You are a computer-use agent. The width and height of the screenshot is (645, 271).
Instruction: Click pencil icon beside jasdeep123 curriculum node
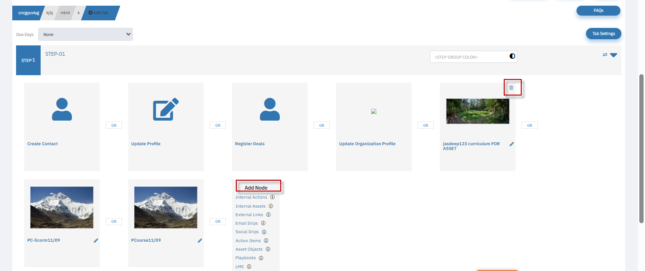click(511, 144)
